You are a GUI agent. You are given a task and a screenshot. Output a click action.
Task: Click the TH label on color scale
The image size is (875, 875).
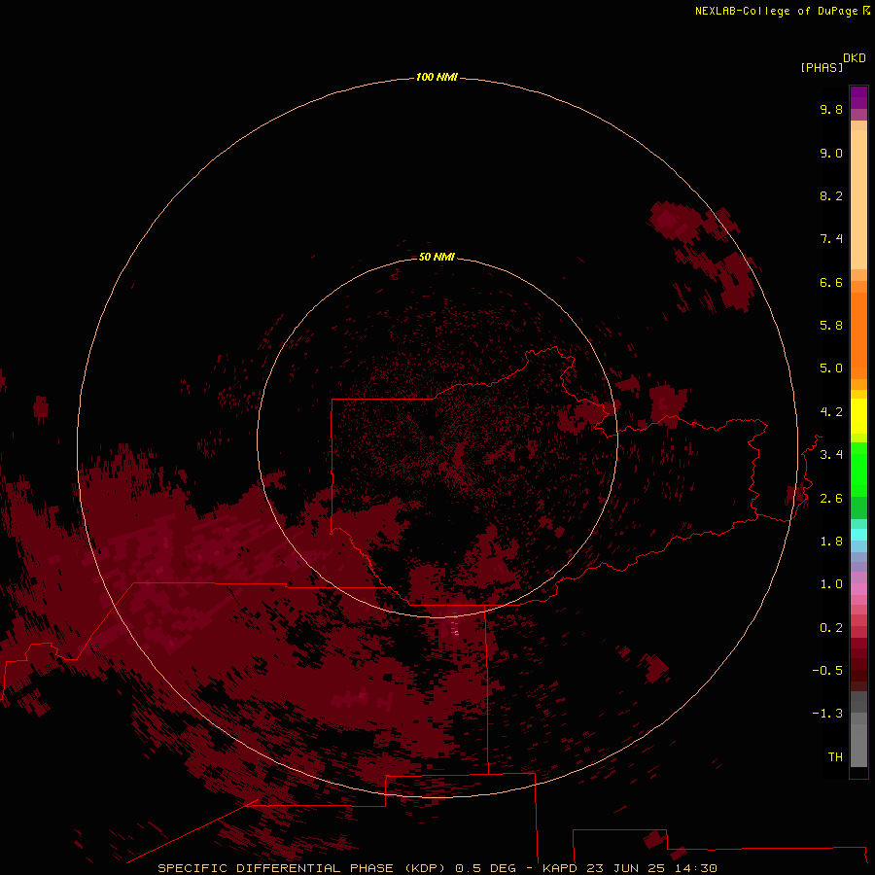click(x=835, y=757)
